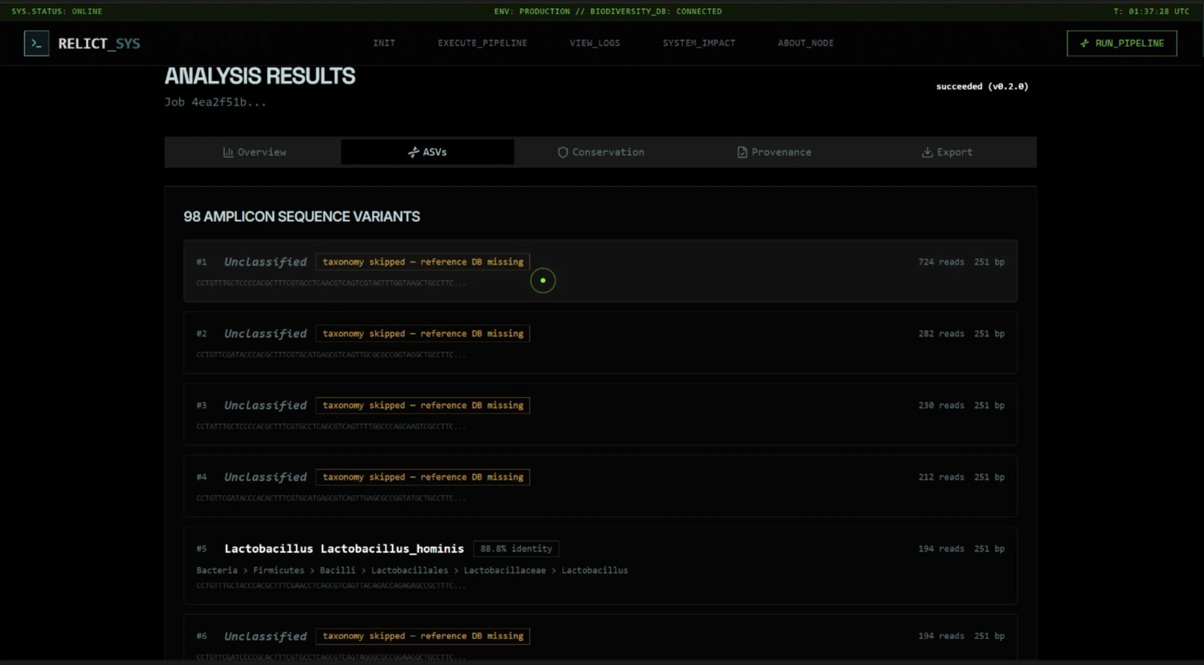Click the #2 Unclassified ASV name
This screenshot has height=665, width=1204.
point(265,333)
